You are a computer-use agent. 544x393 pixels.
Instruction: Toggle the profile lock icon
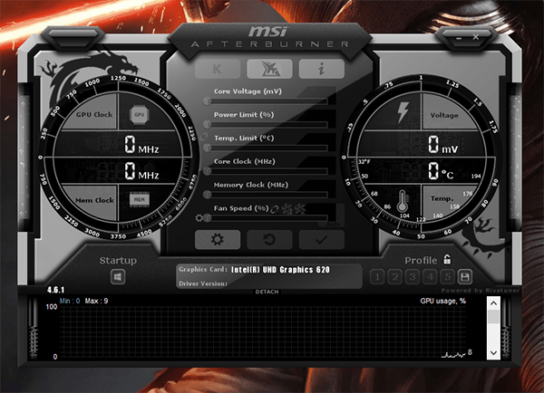pos(448,259)
